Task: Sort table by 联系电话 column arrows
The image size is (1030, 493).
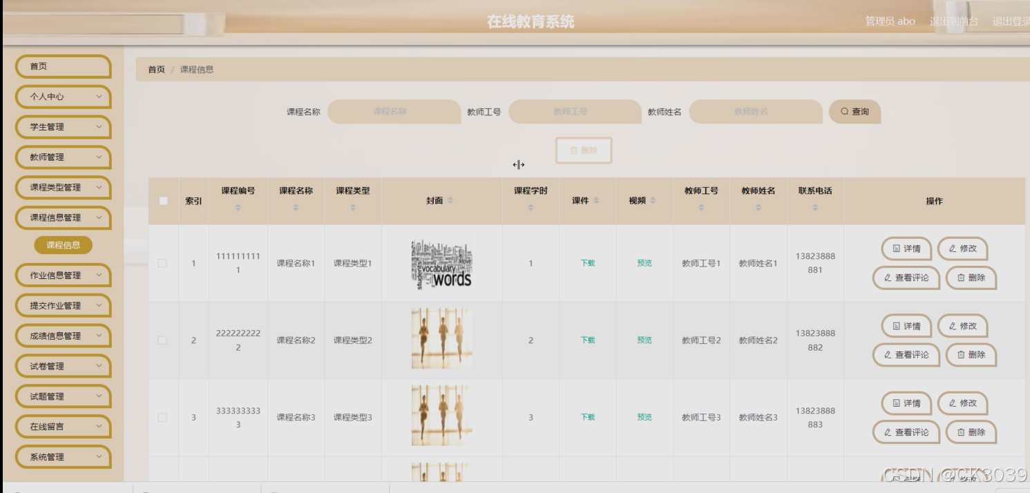Action: 815,208
